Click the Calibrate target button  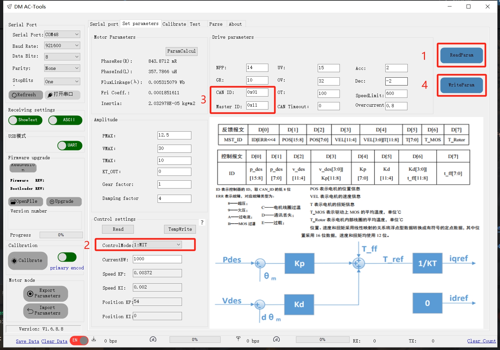(x=28, y=261)
